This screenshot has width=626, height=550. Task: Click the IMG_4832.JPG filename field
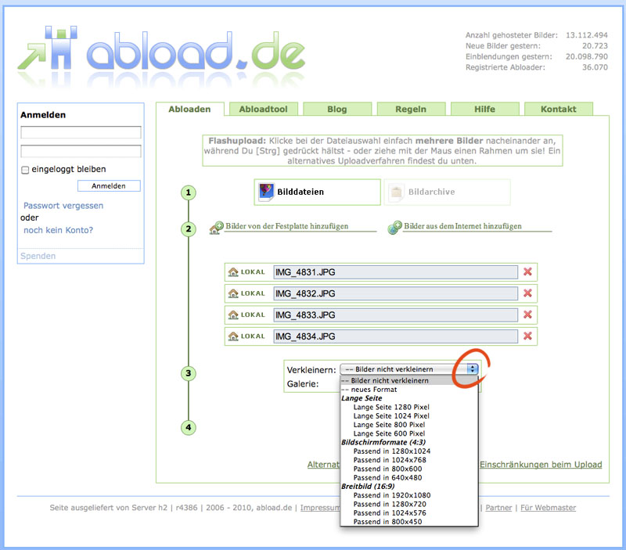[396, 293]
